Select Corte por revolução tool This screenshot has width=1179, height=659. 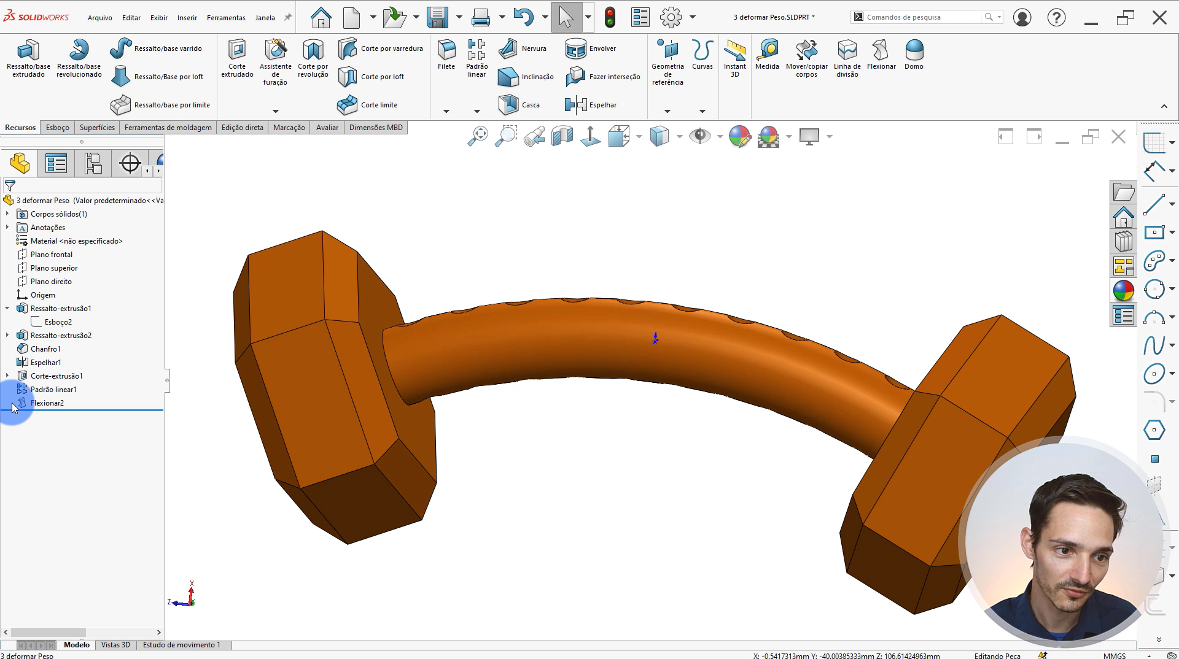[x=313, y=58]
